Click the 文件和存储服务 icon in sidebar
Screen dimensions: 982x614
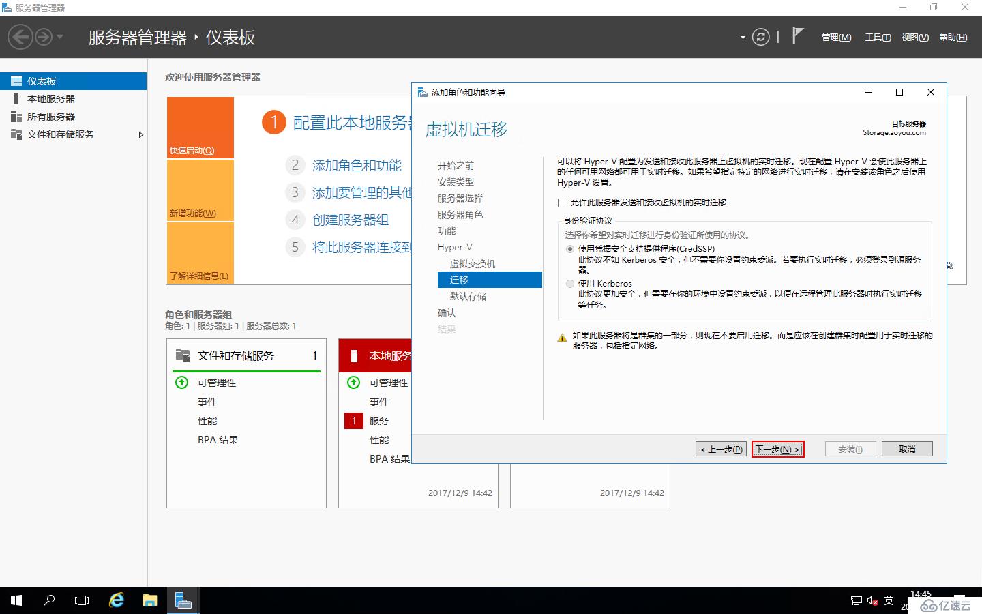coord(16,134)
